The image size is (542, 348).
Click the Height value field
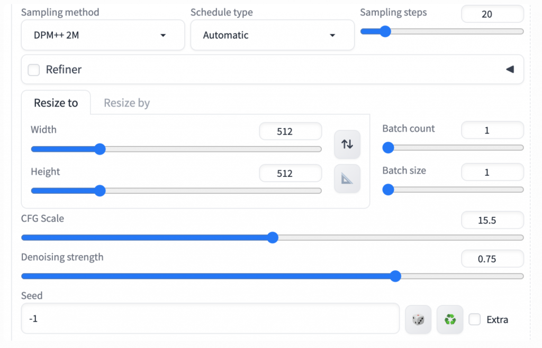pos(290,173)
